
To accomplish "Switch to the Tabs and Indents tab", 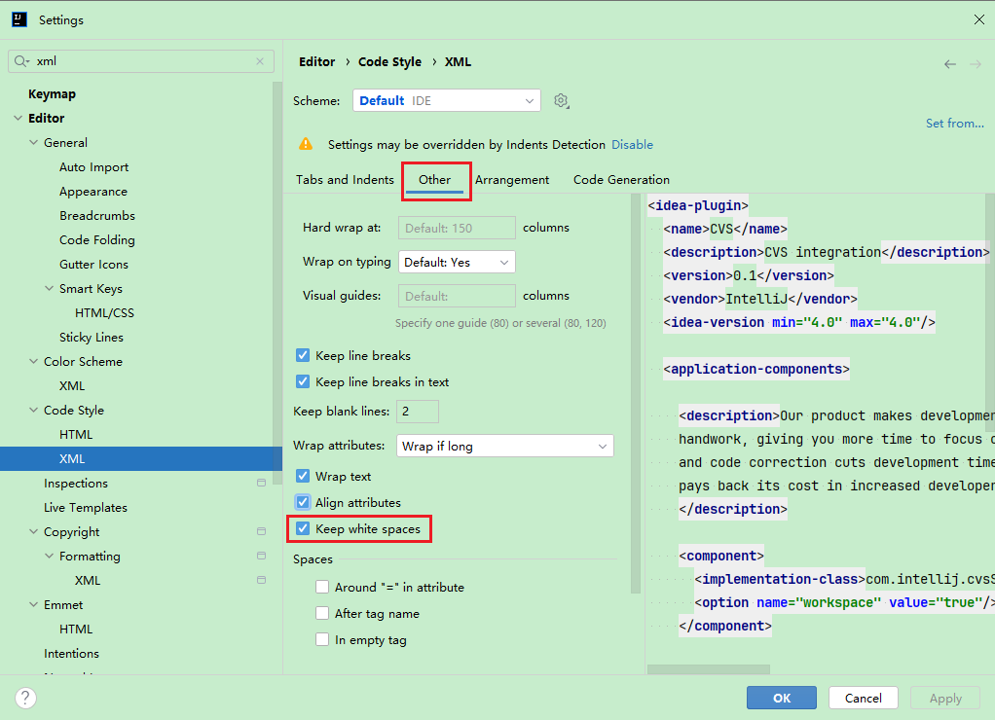I will (345, 180).
